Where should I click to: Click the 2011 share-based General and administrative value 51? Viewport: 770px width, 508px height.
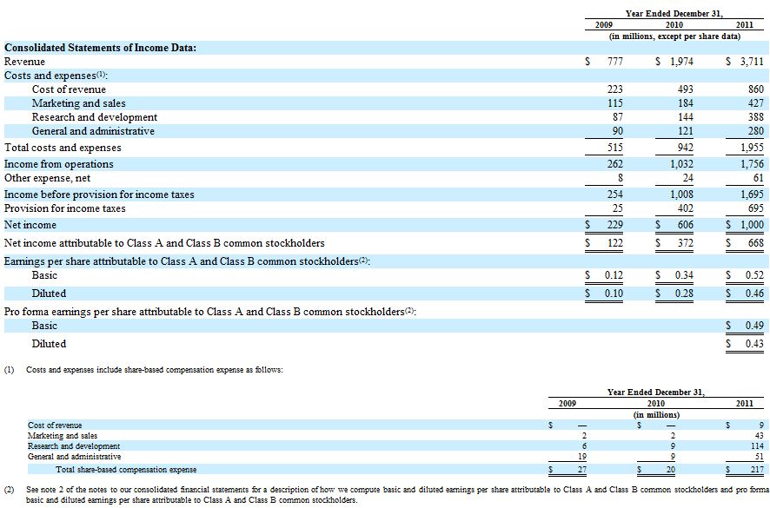(x=760, y=457)
